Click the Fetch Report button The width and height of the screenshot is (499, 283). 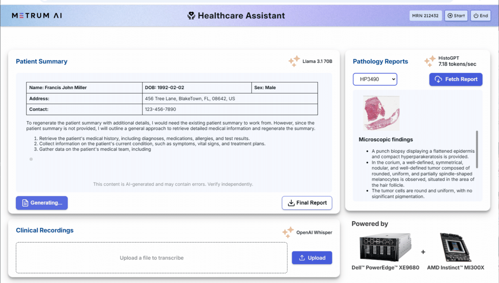456,79
